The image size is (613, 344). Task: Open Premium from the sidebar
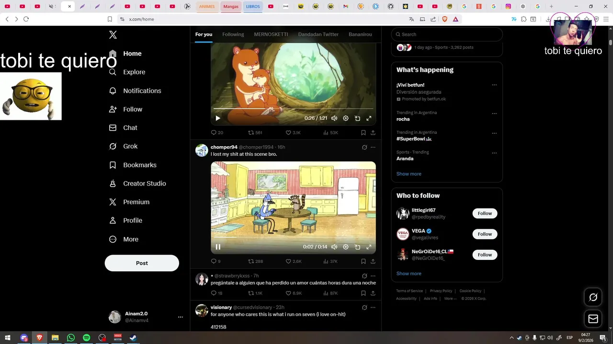[x=129, y=202]
